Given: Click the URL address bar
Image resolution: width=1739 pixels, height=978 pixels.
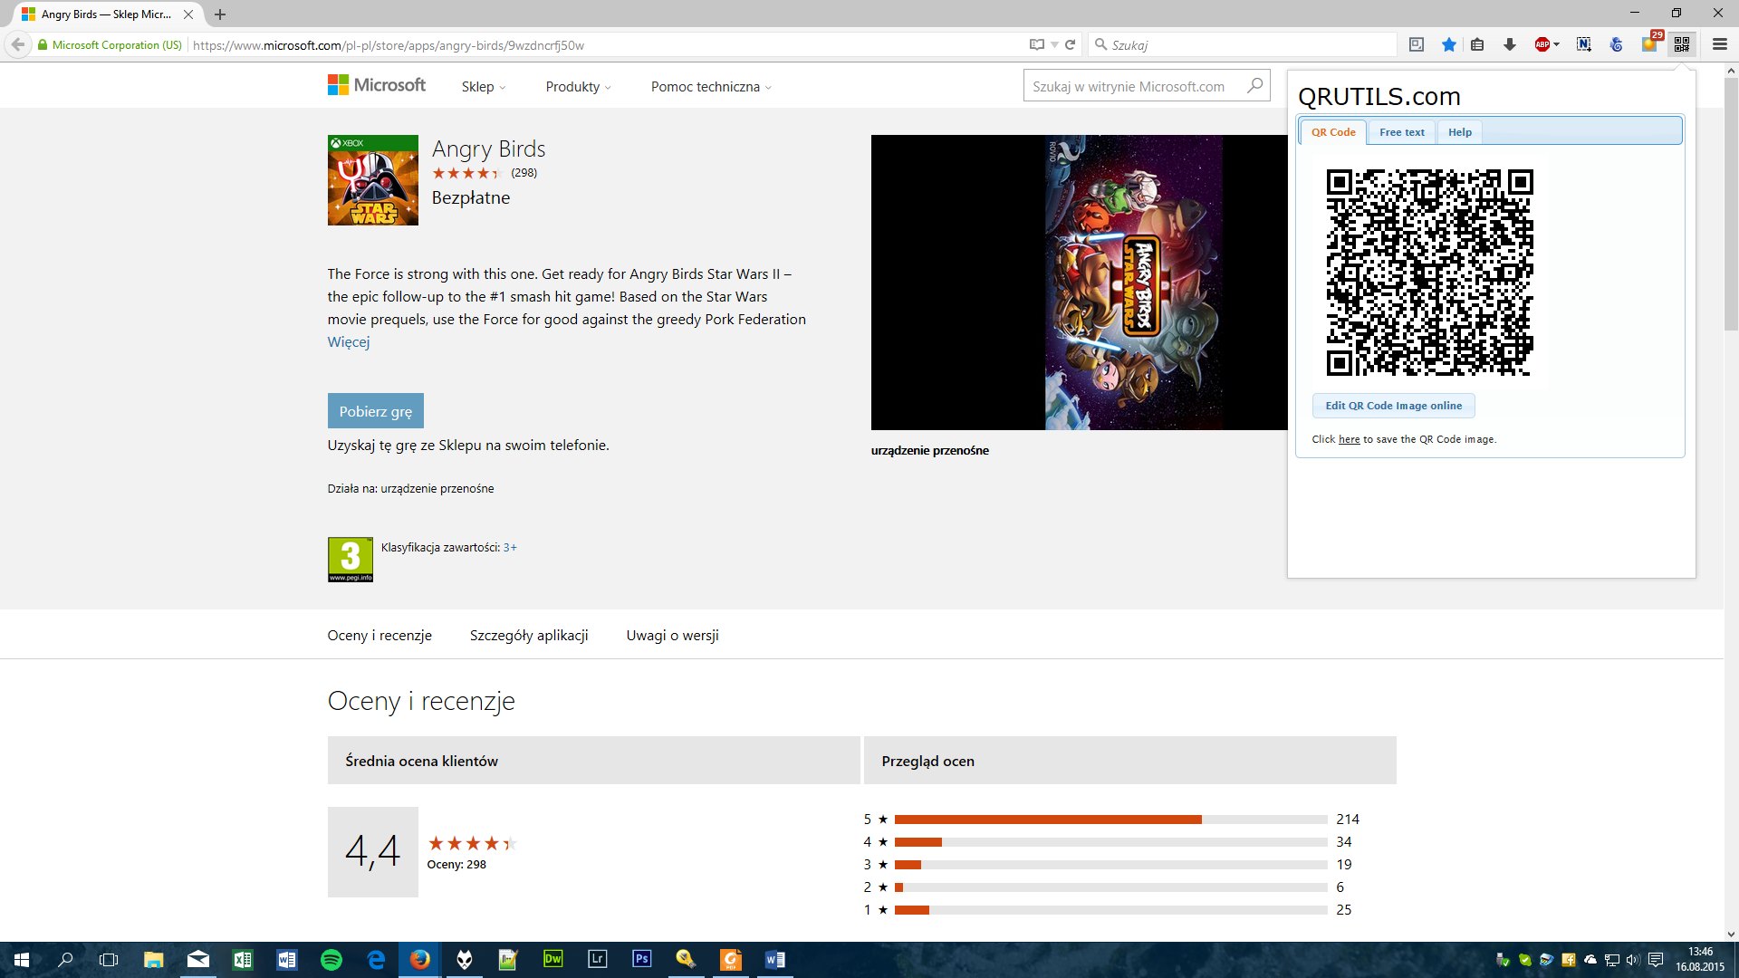Looking at the screenshot, I should click(x=607, y=44).
